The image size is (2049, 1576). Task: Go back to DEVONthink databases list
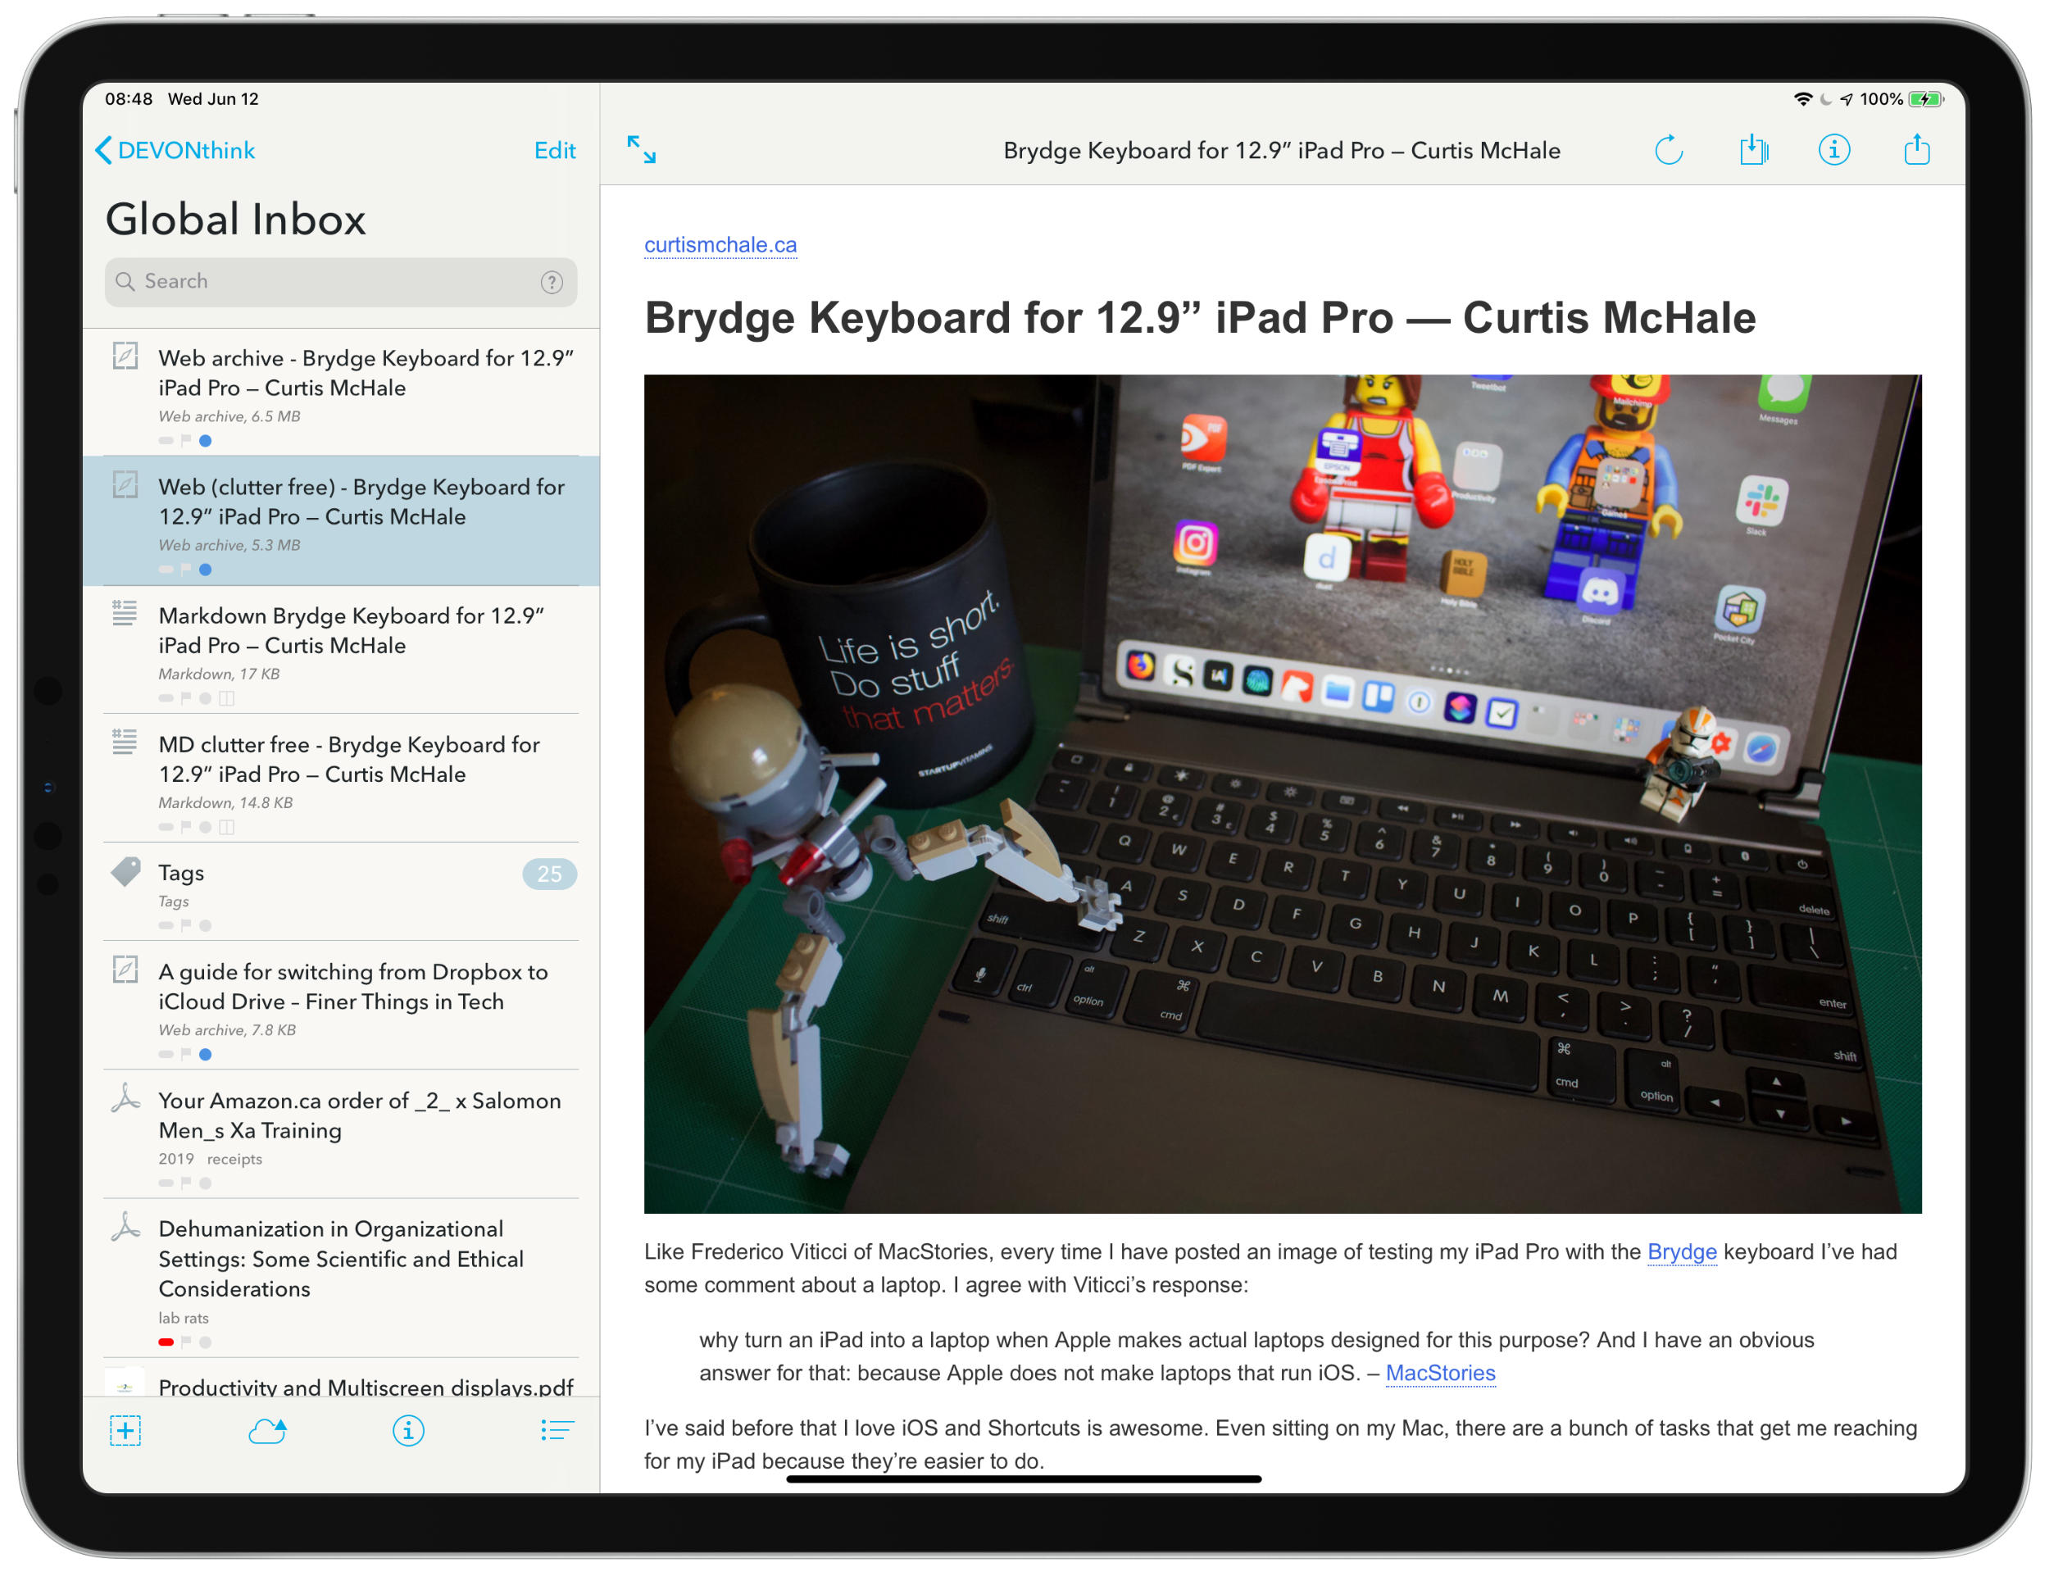pyautogui.click(x=175, y=150)
